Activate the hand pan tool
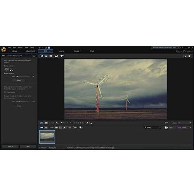This screenshot has width=194, height=194. 189,56
